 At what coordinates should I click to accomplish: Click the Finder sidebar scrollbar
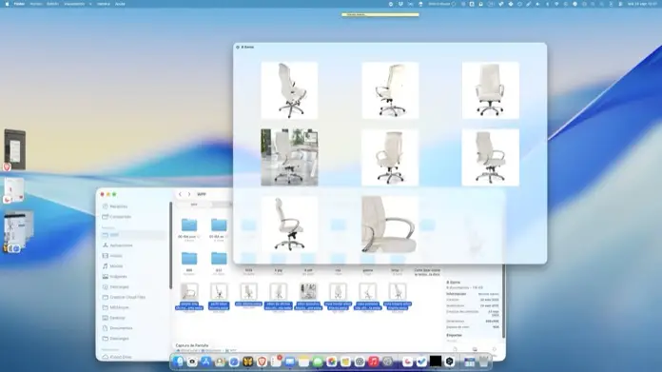click(x=170, y=245)
